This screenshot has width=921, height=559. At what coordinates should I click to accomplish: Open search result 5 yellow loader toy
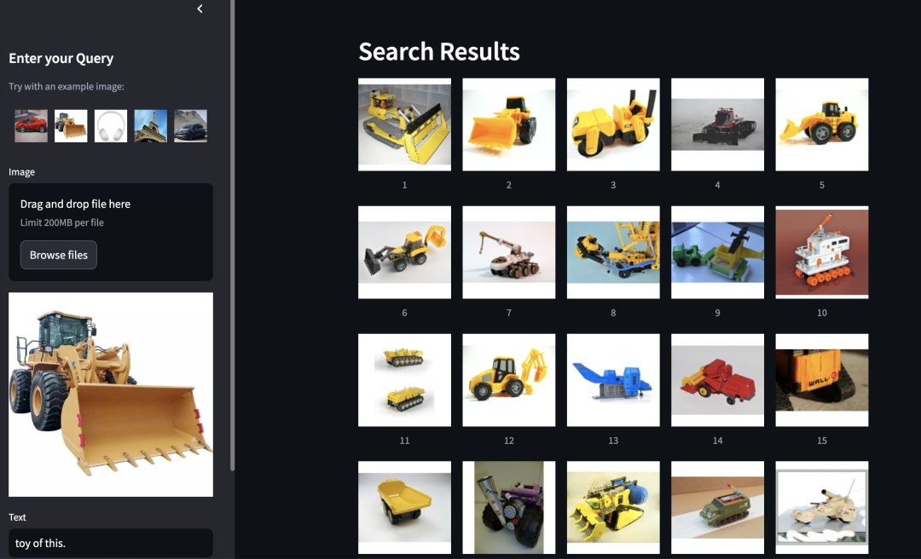822,124
